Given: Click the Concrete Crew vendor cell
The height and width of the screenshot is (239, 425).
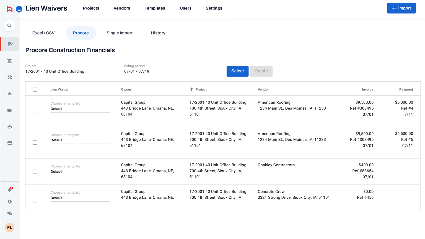Looking at the screenshot, I should click(271, 191).
